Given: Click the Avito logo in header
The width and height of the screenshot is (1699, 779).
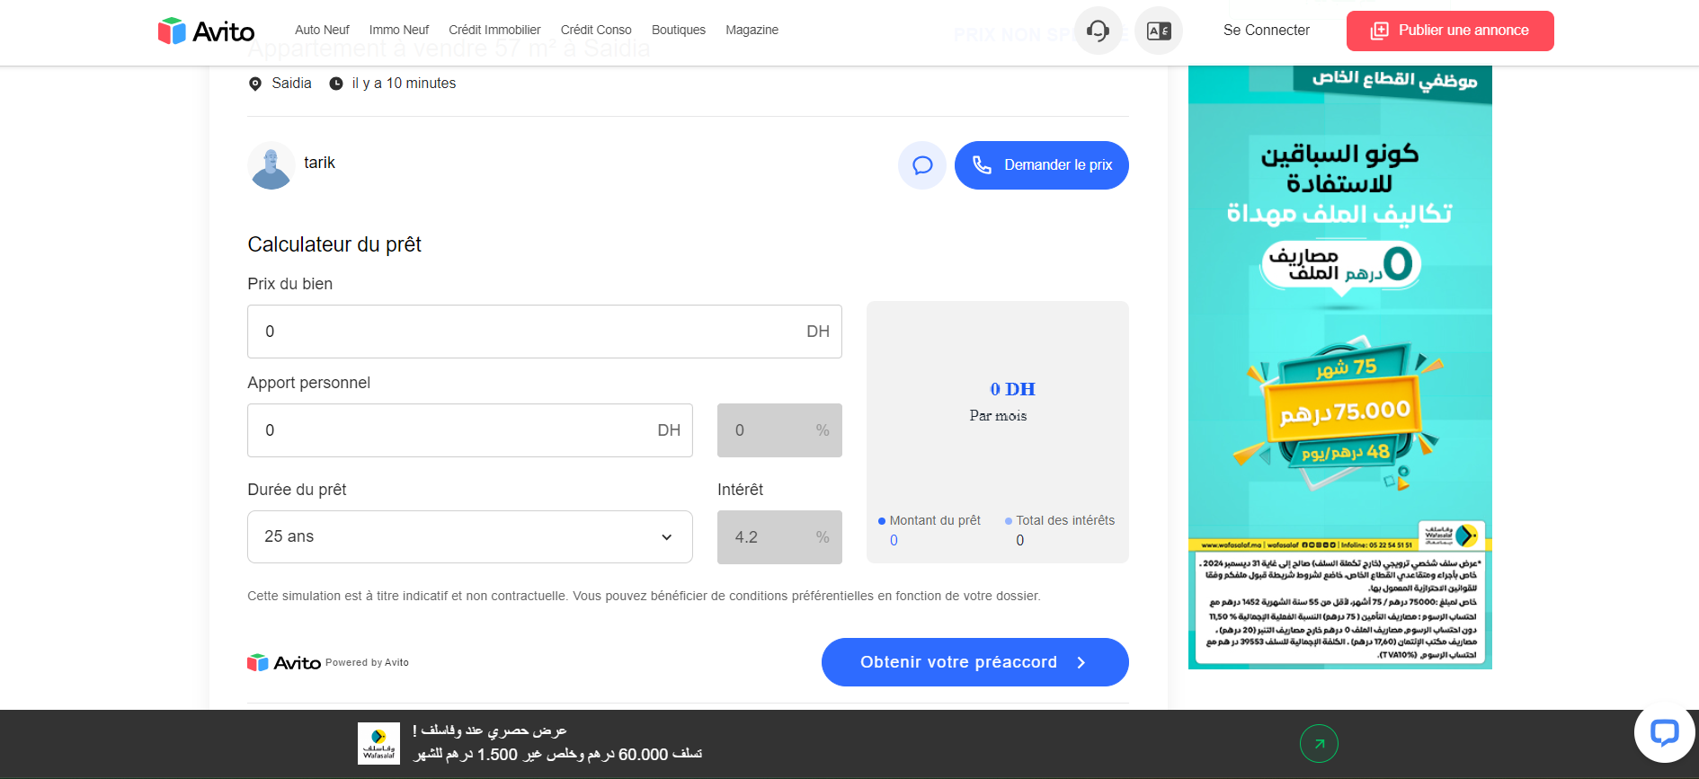Looking at the screenshot, I should 206,31.
